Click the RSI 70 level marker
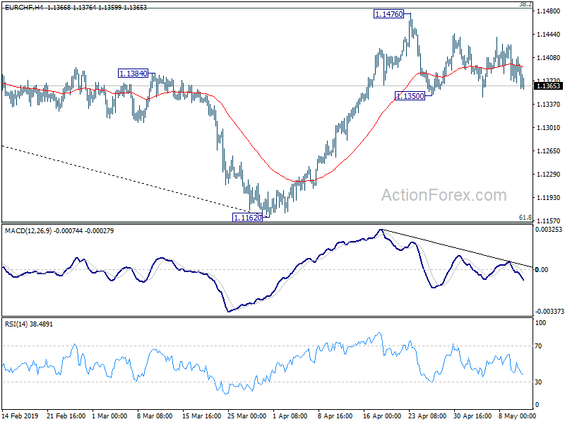The image size is (565, 424). [x=538, y=346]
